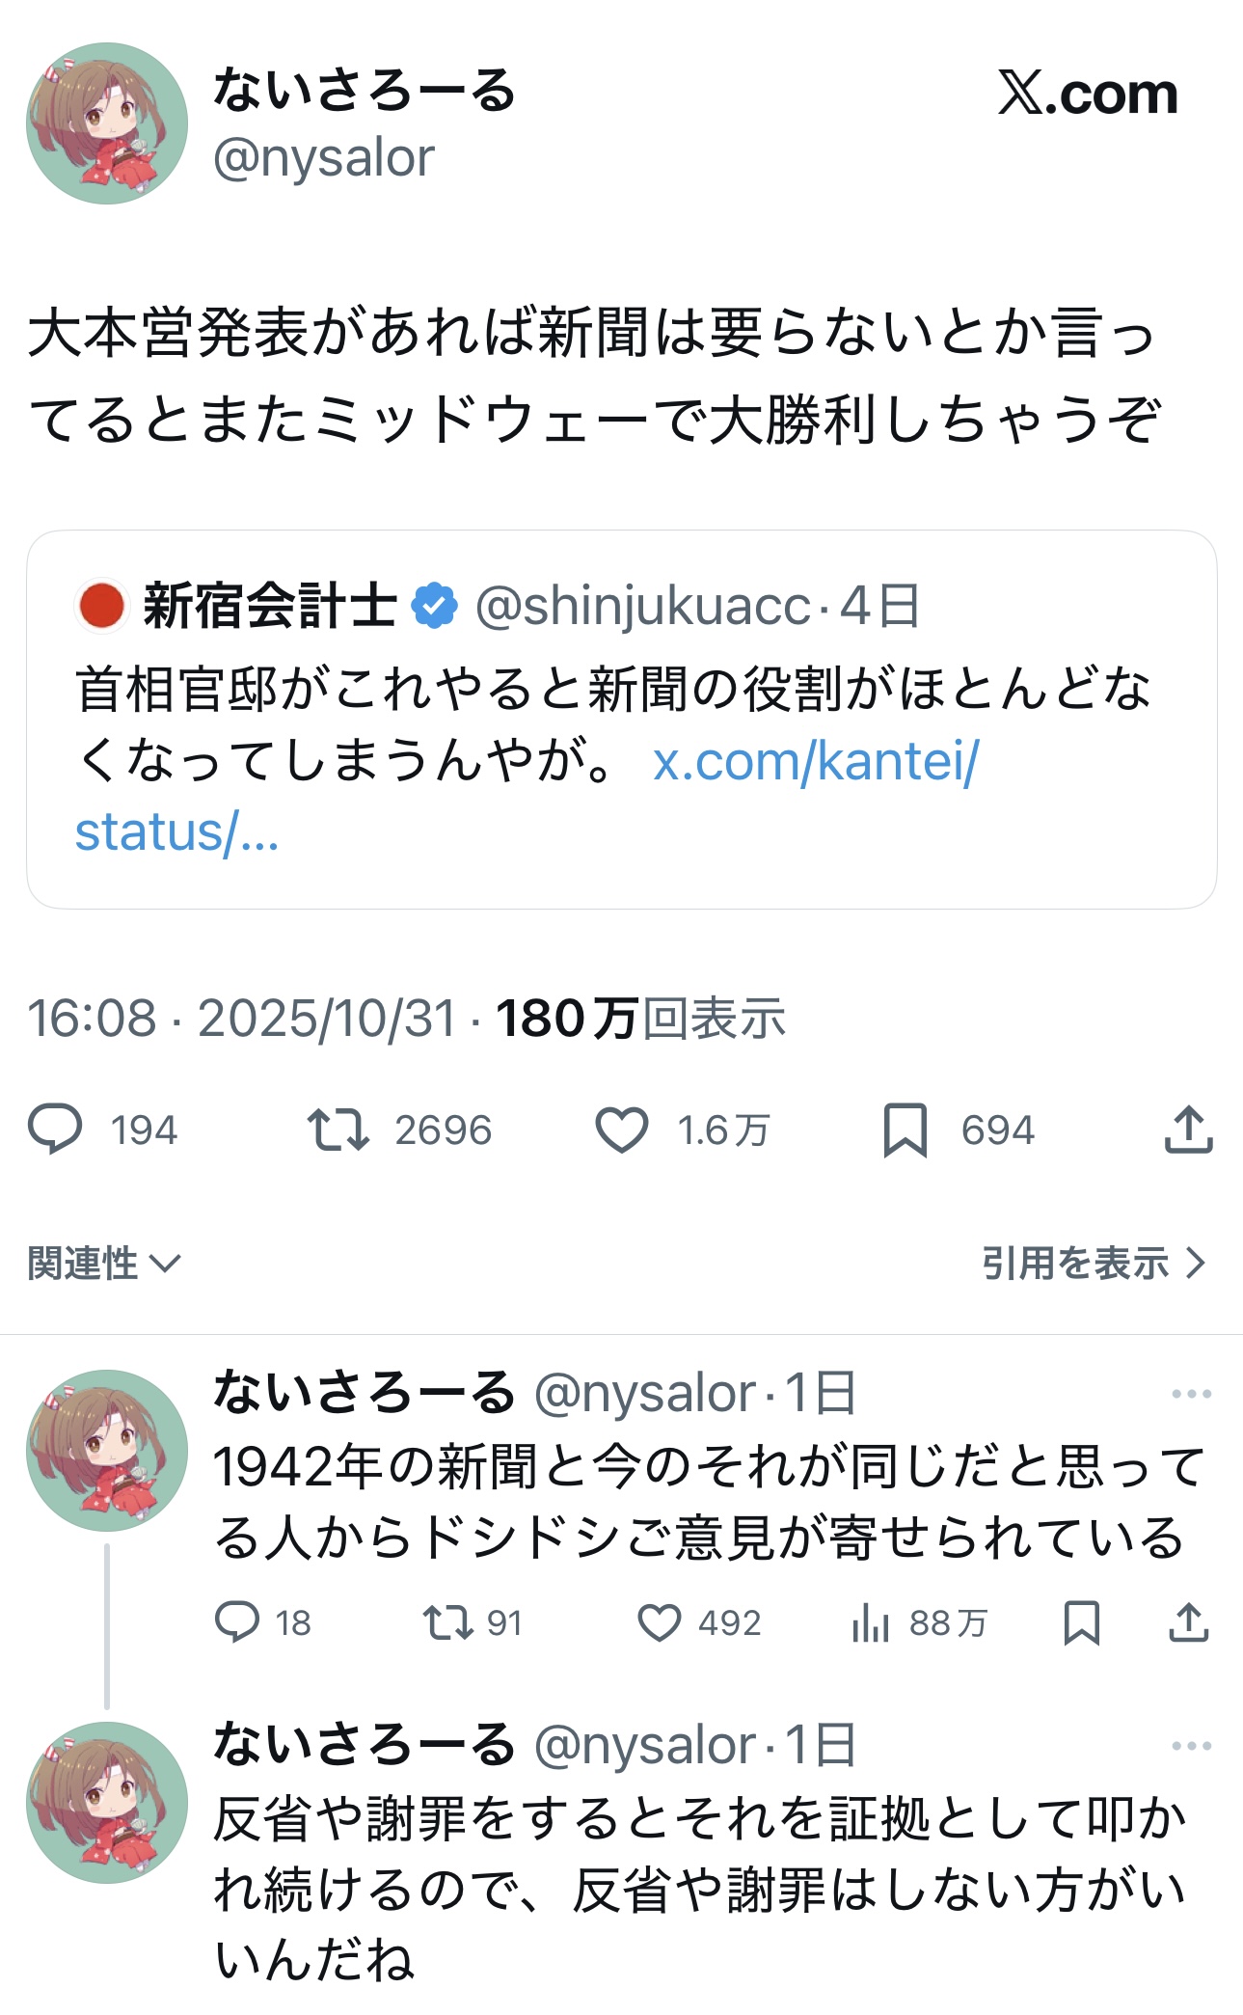1243x2015 pixels.
Task: Open the @nysalor handle under the header name
Action: click(x=324, y=158)
